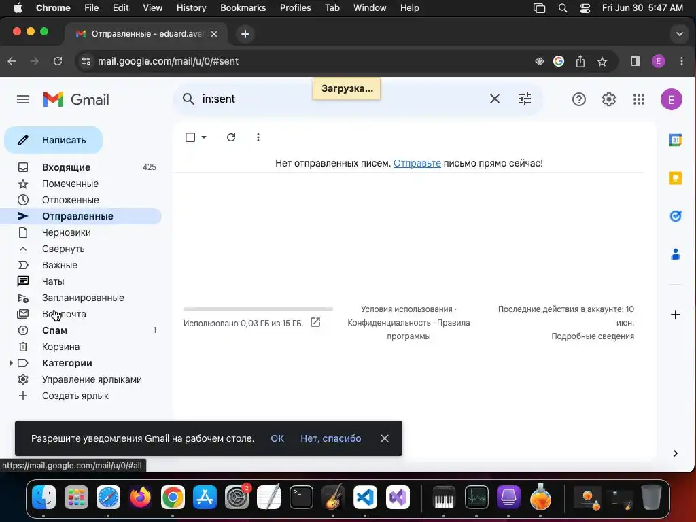Open Chrome three-dot menu
The width and height of the screenshot is (696, 522).
point(681,61)
